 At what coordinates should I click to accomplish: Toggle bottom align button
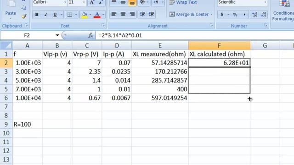tap(132, 3)
